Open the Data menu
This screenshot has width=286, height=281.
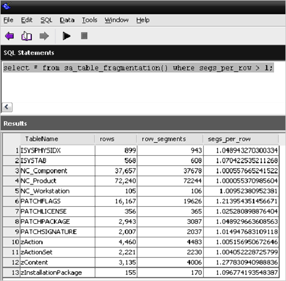click(67, 20)
